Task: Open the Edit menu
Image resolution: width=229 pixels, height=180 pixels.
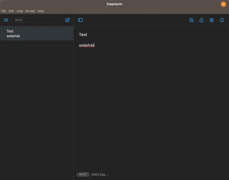Action: (x=11, y=11)
